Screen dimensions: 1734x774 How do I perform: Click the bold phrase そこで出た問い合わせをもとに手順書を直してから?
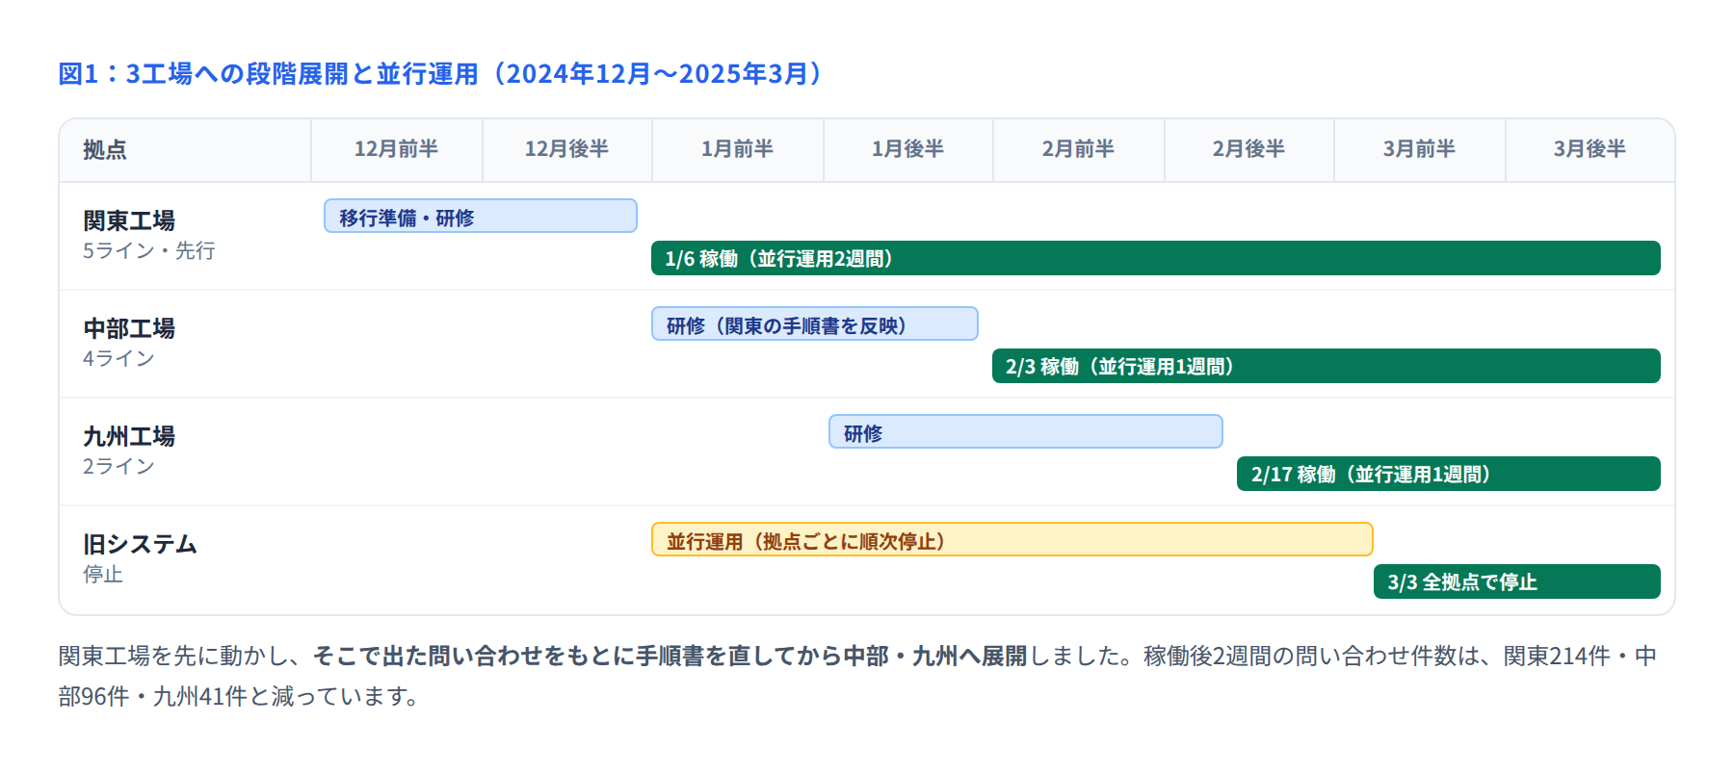577,657
